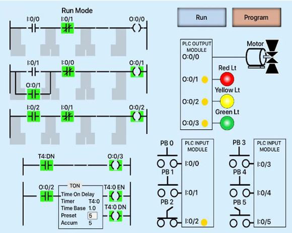The image size is (292, 233).
Task: Click the Time Base 1.0 value
Action: point(92,208)
